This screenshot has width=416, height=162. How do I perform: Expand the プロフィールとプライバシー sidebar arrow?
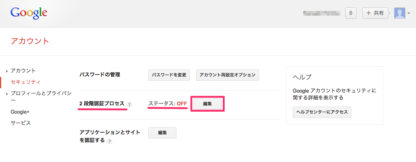[x=7, y=94]
